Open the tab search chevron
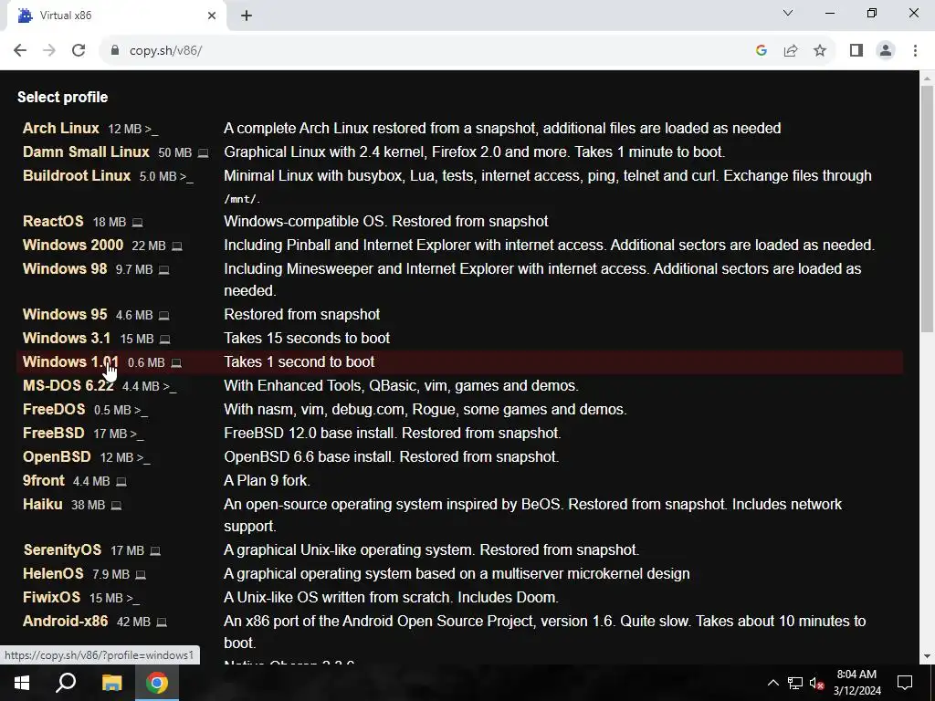 coord(788,13)
